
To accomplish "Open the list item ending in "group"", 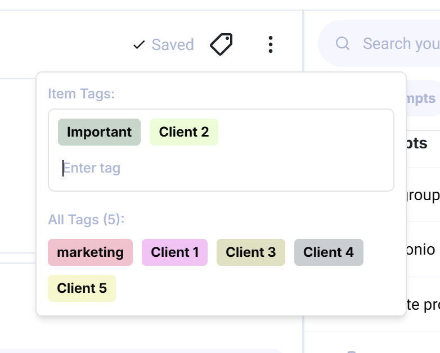I will [x=422, y=194].
